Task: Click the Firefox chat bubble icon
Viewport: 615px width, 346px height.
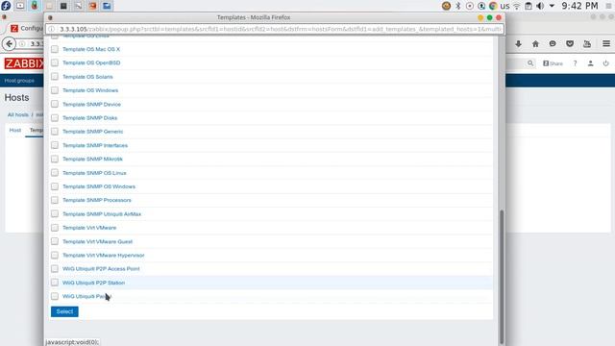Action: 553,44
